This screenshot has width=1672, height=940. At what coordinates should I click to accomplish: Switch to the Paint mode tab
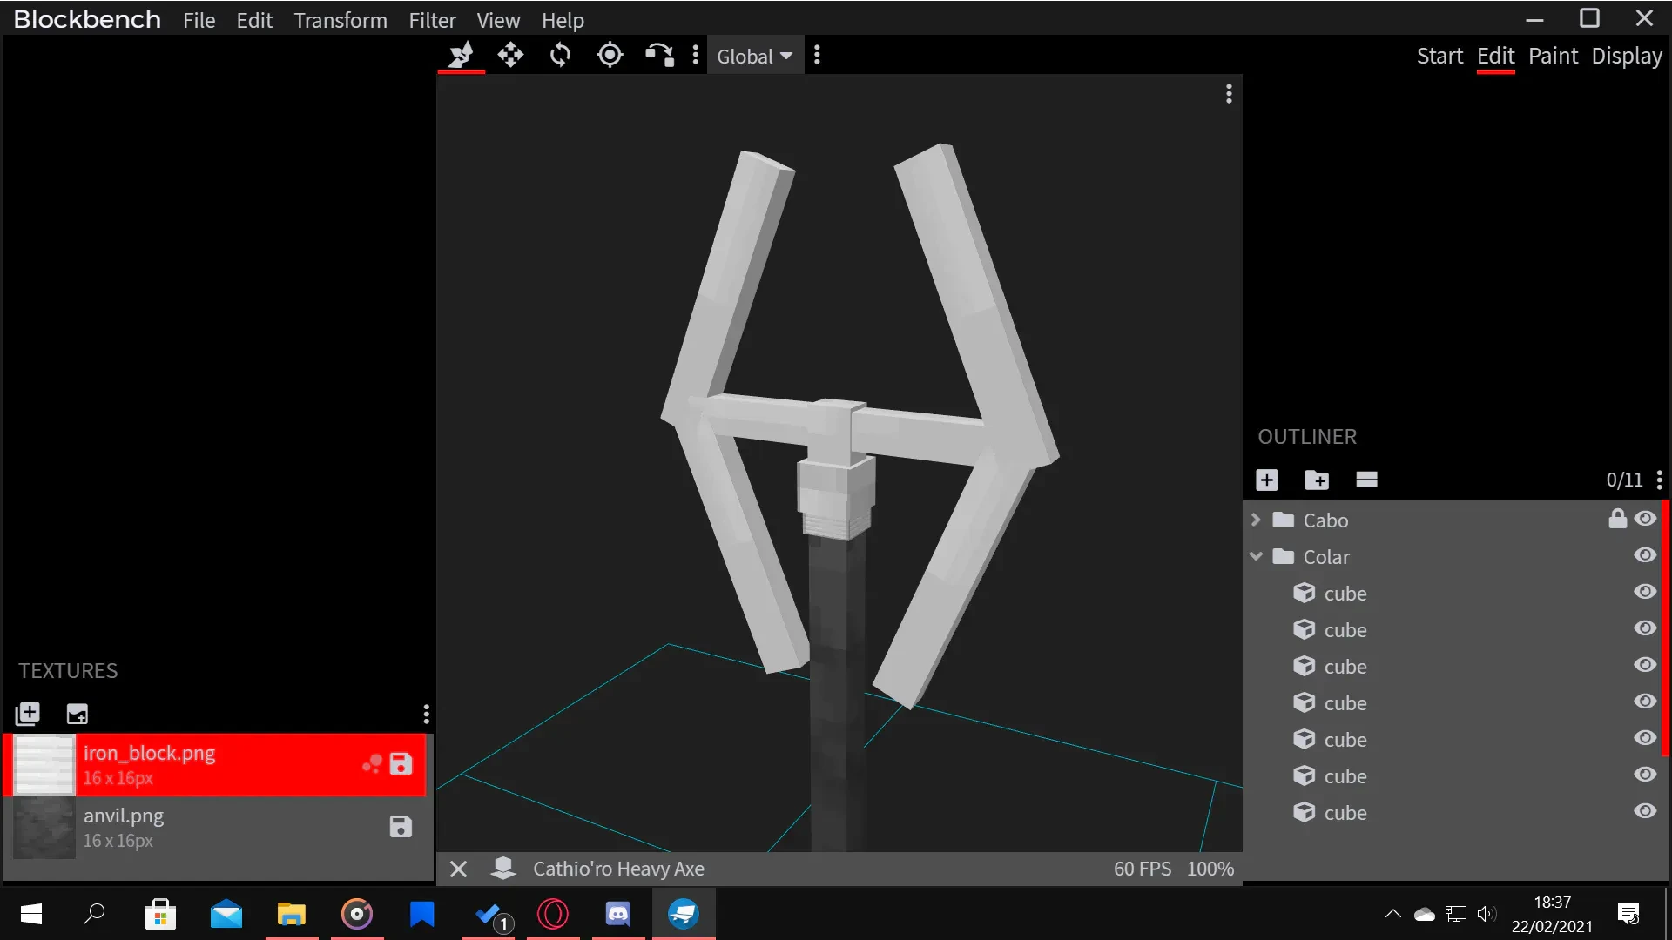1553,56
